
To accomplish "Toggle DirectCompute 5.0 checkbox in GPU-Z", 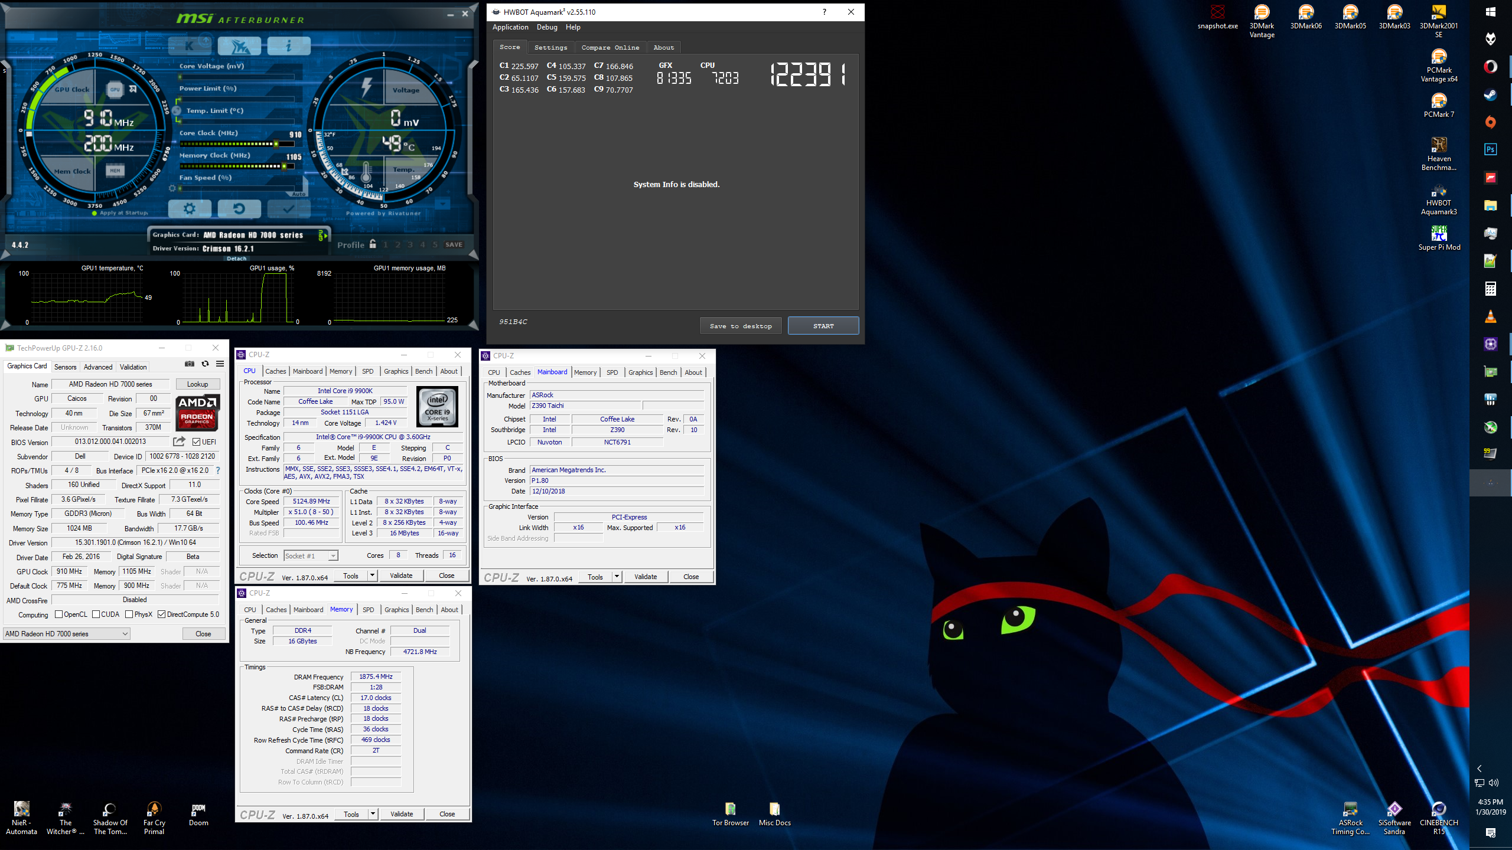I will coord(161,614).
